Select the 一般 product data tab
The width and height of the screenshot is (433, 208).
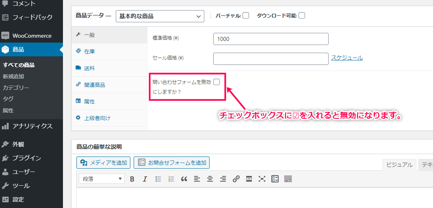click(109, 35)
